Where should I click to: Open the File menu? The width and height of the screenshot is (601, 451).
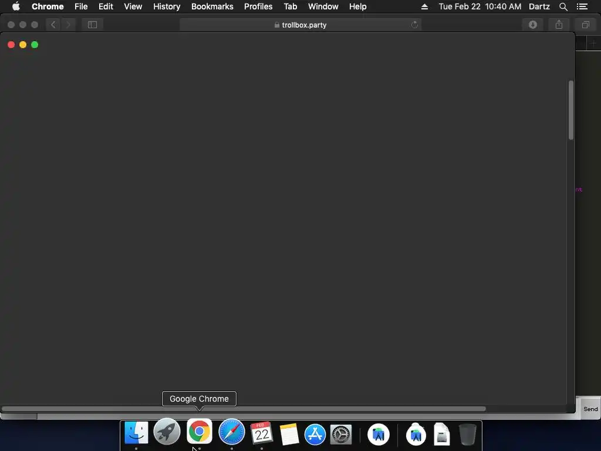coord(81,6)
